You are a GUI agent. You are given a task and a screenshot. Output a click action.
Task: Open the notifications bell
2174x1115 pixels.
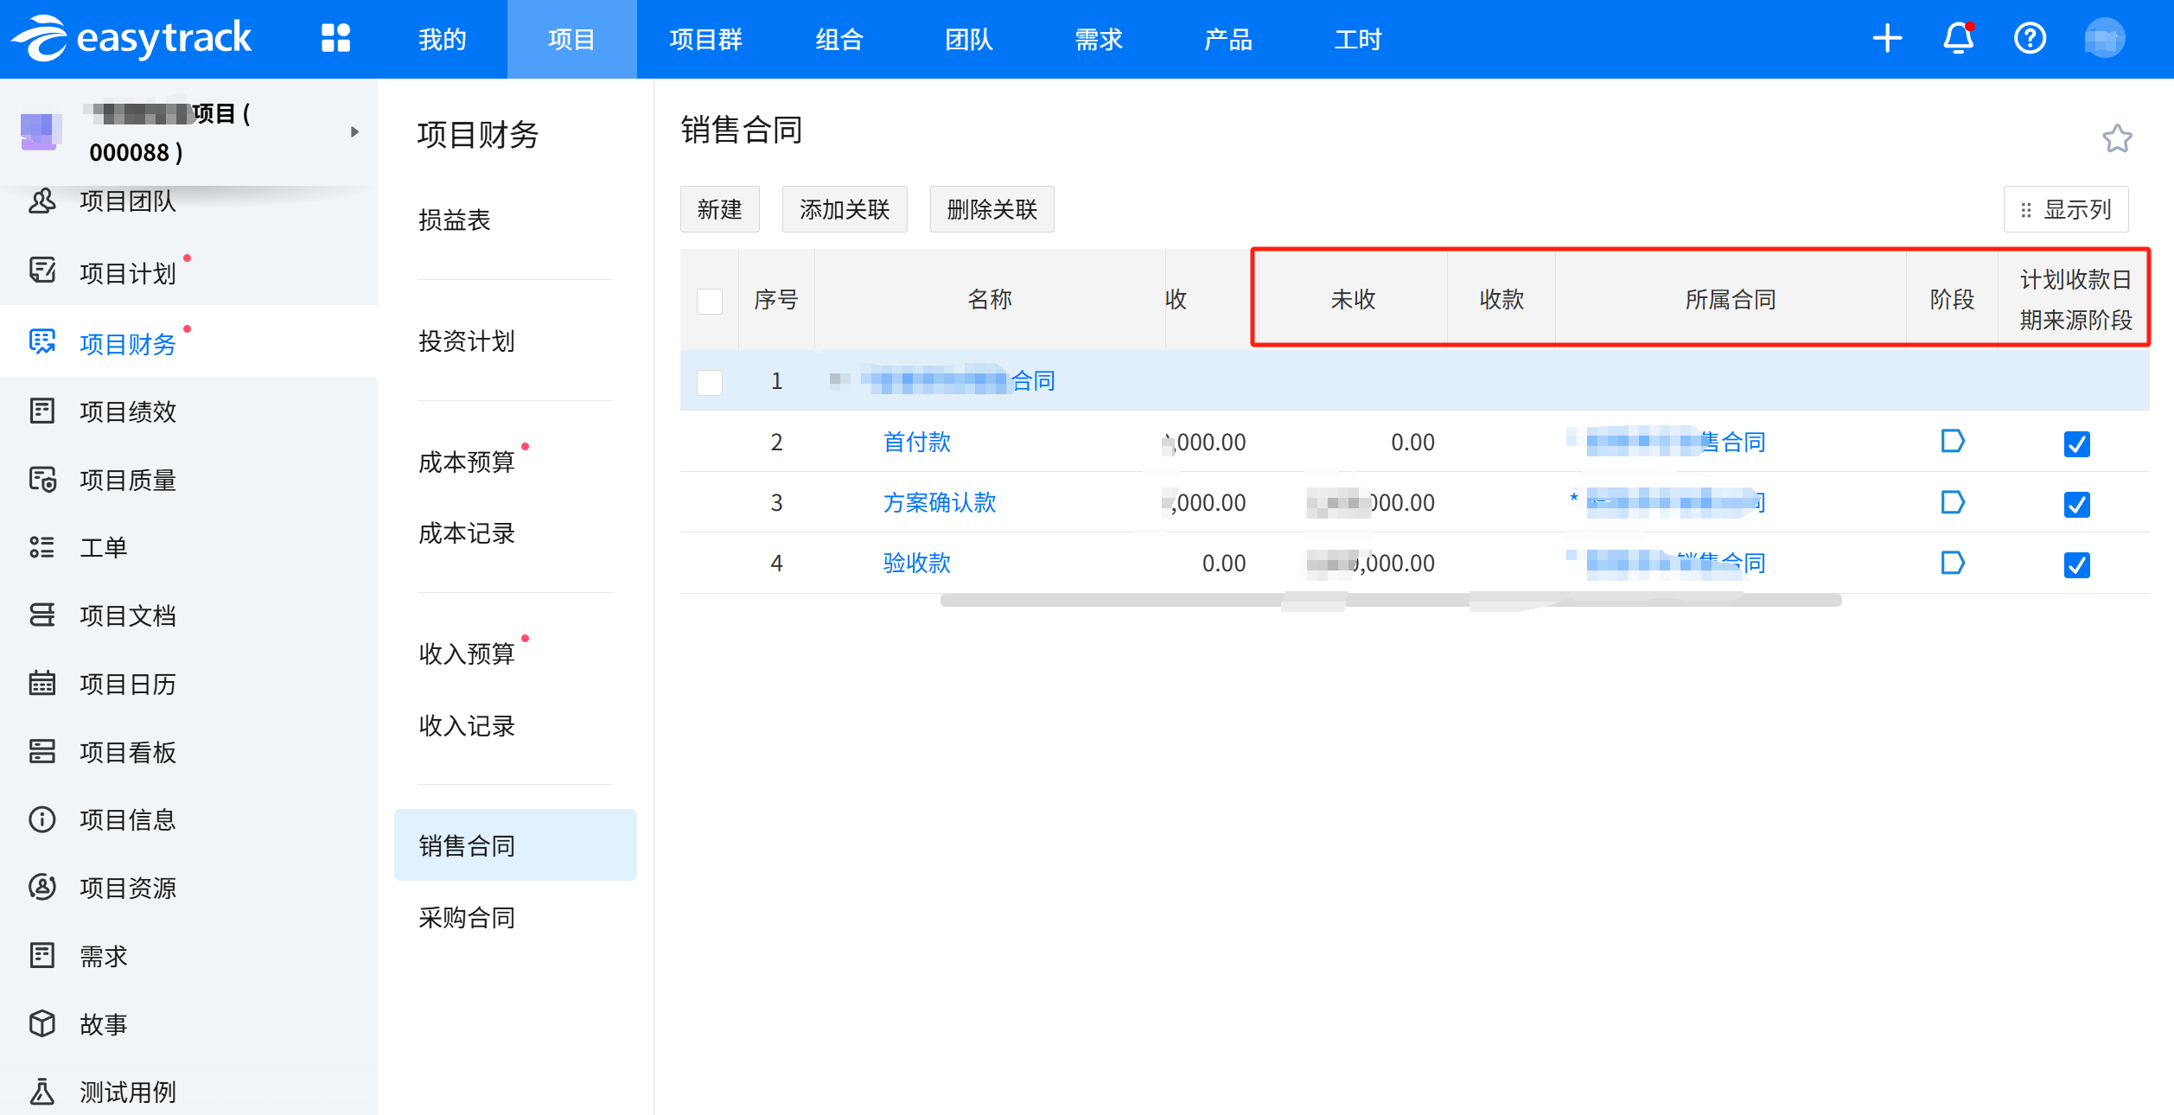1958,39
